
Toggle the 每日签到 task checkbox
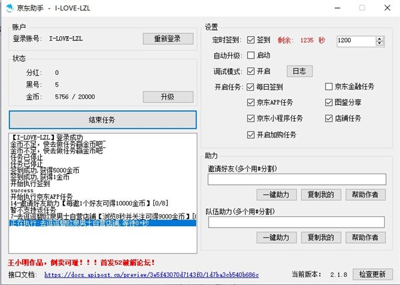point(251,87)
